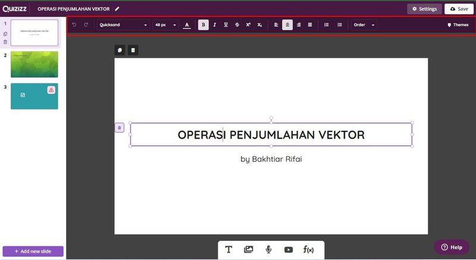Open the Settings button
The image size is (476, 260).
(424, 9)
